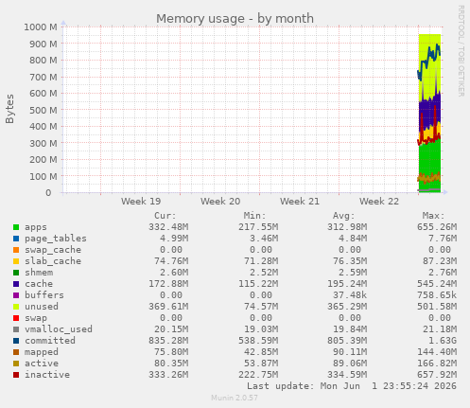Click the committed current value 835.28M
This screenshot has height=408, width=470.
coord(168,341)
